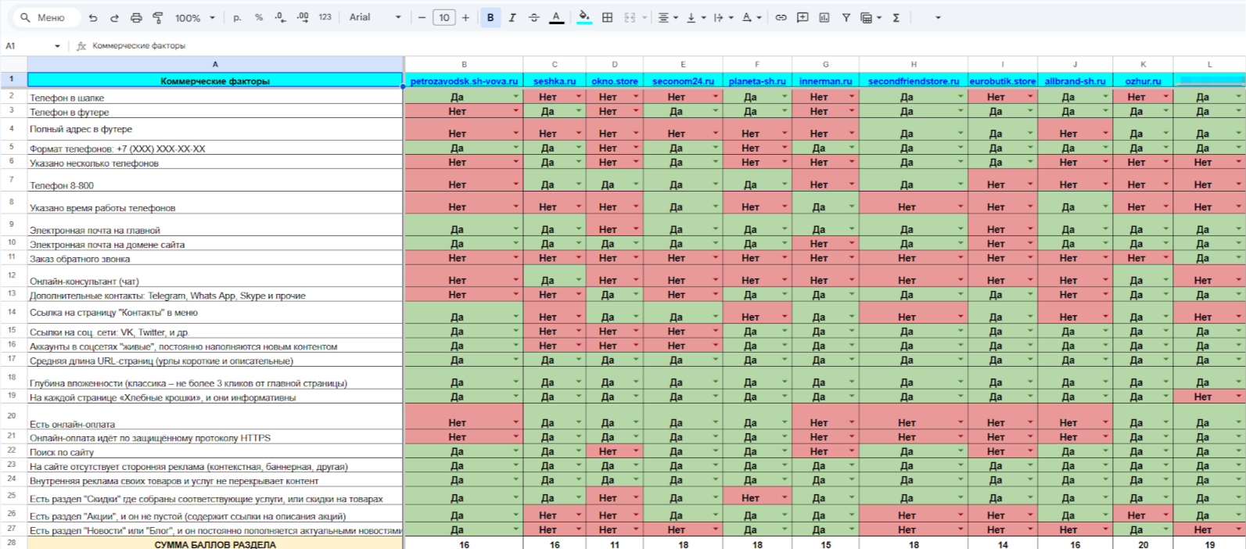Open Телефон в футере dropdown under petrozavodsk.sh-vova.ru
This screenshot has width=1246, height=549.
click(x=516, y=111)
